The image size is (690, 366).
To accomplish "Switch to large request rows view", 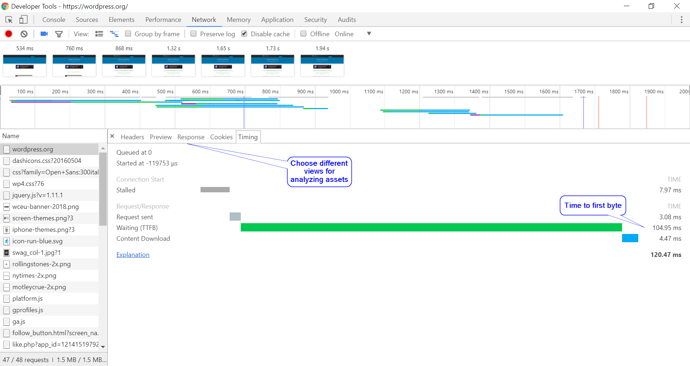I will coord(99,34).
